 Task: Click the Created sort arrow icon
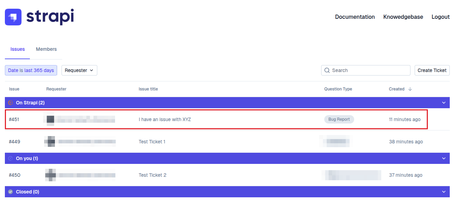point(410,89)
